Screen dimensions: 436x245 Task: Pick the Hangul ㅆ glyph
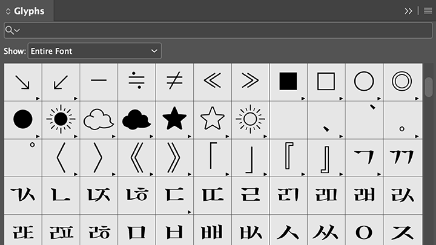click(x=326, y=230)
